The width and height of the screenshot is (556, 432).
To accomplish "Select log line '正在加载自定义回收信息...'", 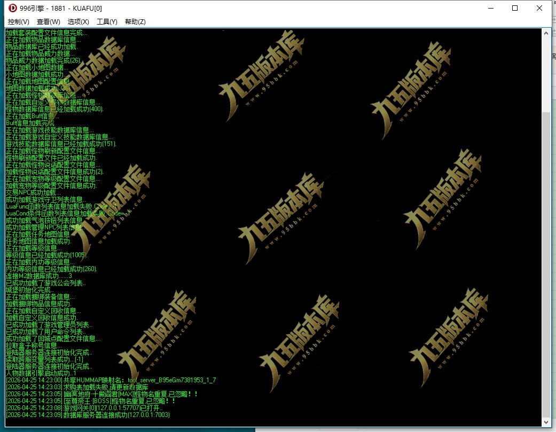I will (x=43, y=311).
